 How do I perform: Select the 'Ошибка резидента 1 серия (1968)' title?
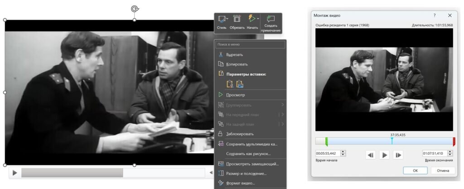pyautogui.click(x=343, y=25)
